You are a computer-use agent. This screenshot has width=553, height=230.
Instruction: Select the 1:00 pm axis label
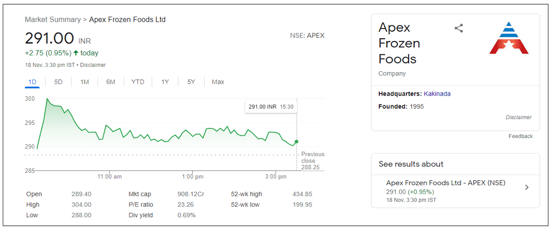pos(193,177)
